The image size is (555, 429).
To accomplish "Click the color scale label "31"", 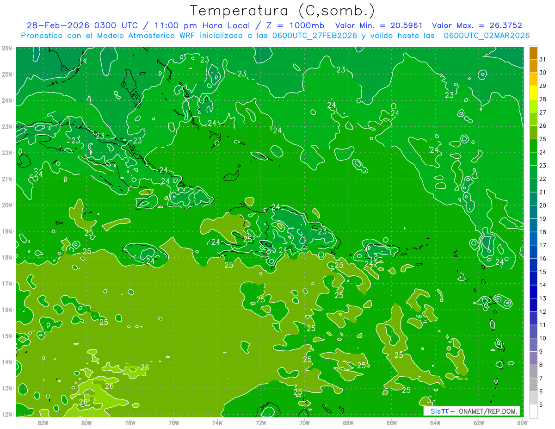I will click(543, 59).
